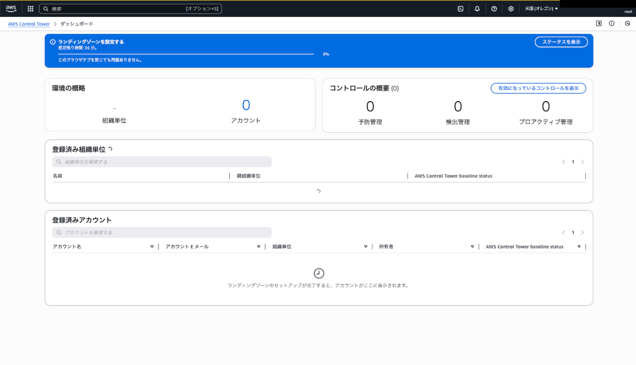Sort by the アカウント名 column arrow
Viewport: 636px width, 365px height.
(152, 247)
